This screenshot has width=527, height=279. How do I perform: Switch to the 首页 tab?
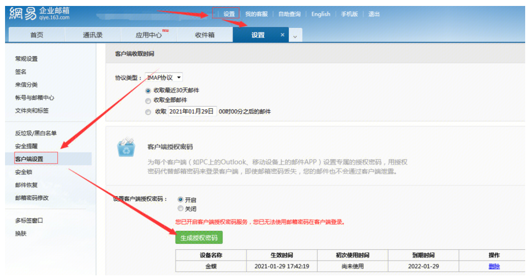(x=37, y=35)
